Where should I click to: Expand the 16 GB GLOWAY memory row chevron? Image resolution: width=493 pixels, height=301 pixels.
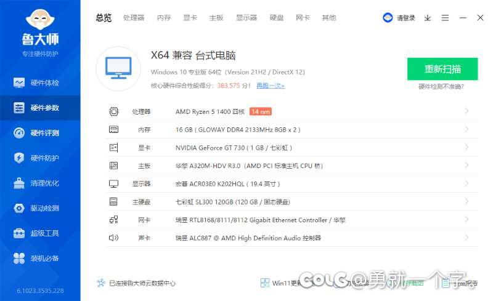467,129
